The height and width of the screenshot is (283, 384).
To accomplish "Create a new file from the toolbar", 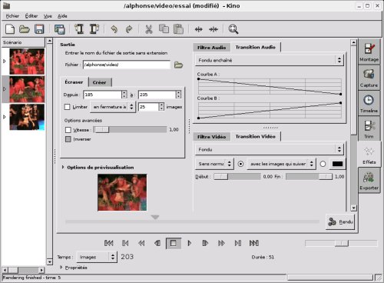I will click(x=10, y=29).
